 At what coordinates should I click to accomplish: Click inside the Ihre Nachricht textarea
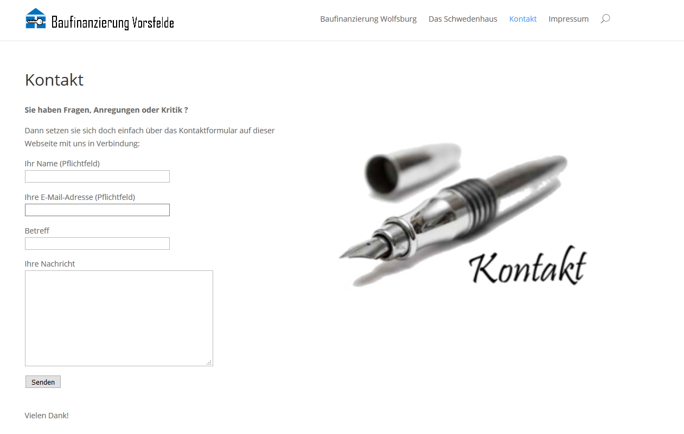(119, 318)
